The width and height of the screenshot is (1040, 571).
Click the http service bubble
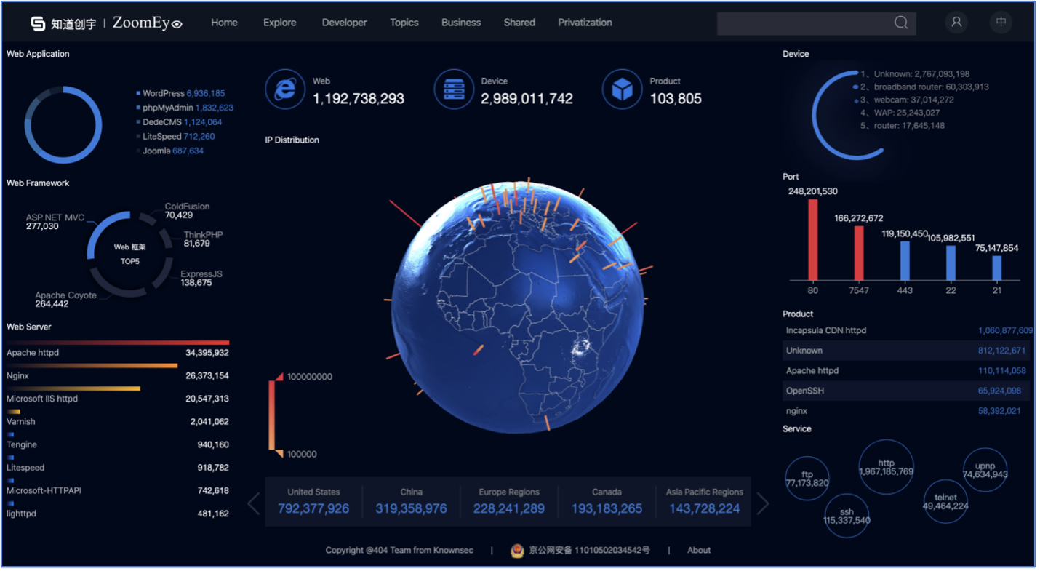(x=886, y=467)
